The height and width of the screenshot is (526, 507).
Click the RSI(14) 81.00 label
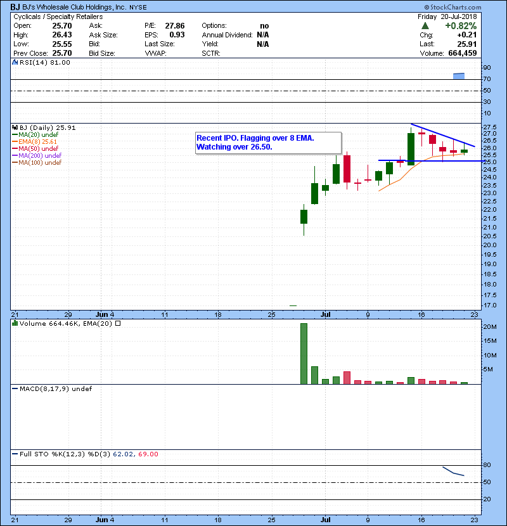tap(44, 62)
